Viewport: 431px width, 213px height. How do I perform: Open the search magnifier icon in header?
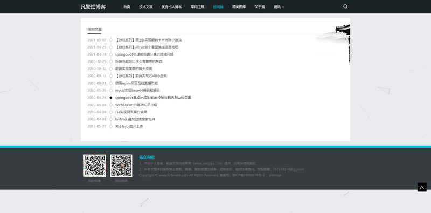pyautogui.click(x=345, y=6)
